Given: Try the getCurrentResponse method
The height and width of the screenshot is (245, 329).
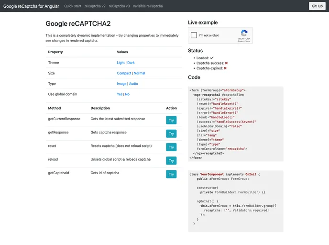Looking at the screenshot, I should point(171,120).
